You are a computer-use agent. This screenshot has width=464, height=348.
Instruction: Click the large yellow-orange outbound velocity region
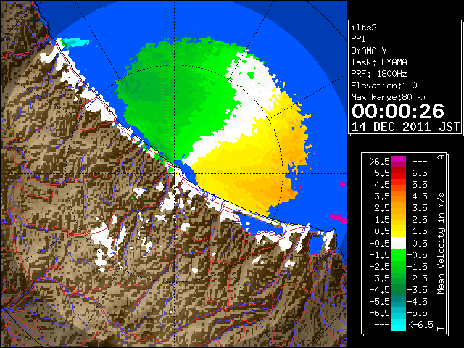pyautogui.click(x=249, y=166)
